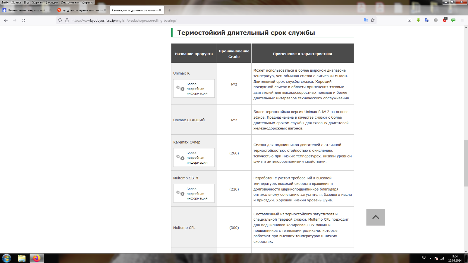Image resolution: width=468 pixels, height=263 pixels.
Task: Bookmark this page with the star
Action: point(373,20)
